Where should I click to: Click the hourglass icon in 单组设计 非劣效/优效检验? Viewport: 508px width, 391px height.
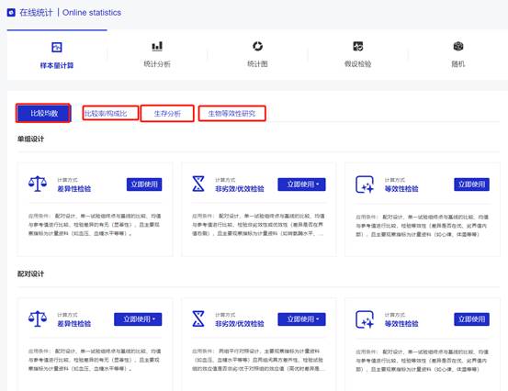pos(198,184)
